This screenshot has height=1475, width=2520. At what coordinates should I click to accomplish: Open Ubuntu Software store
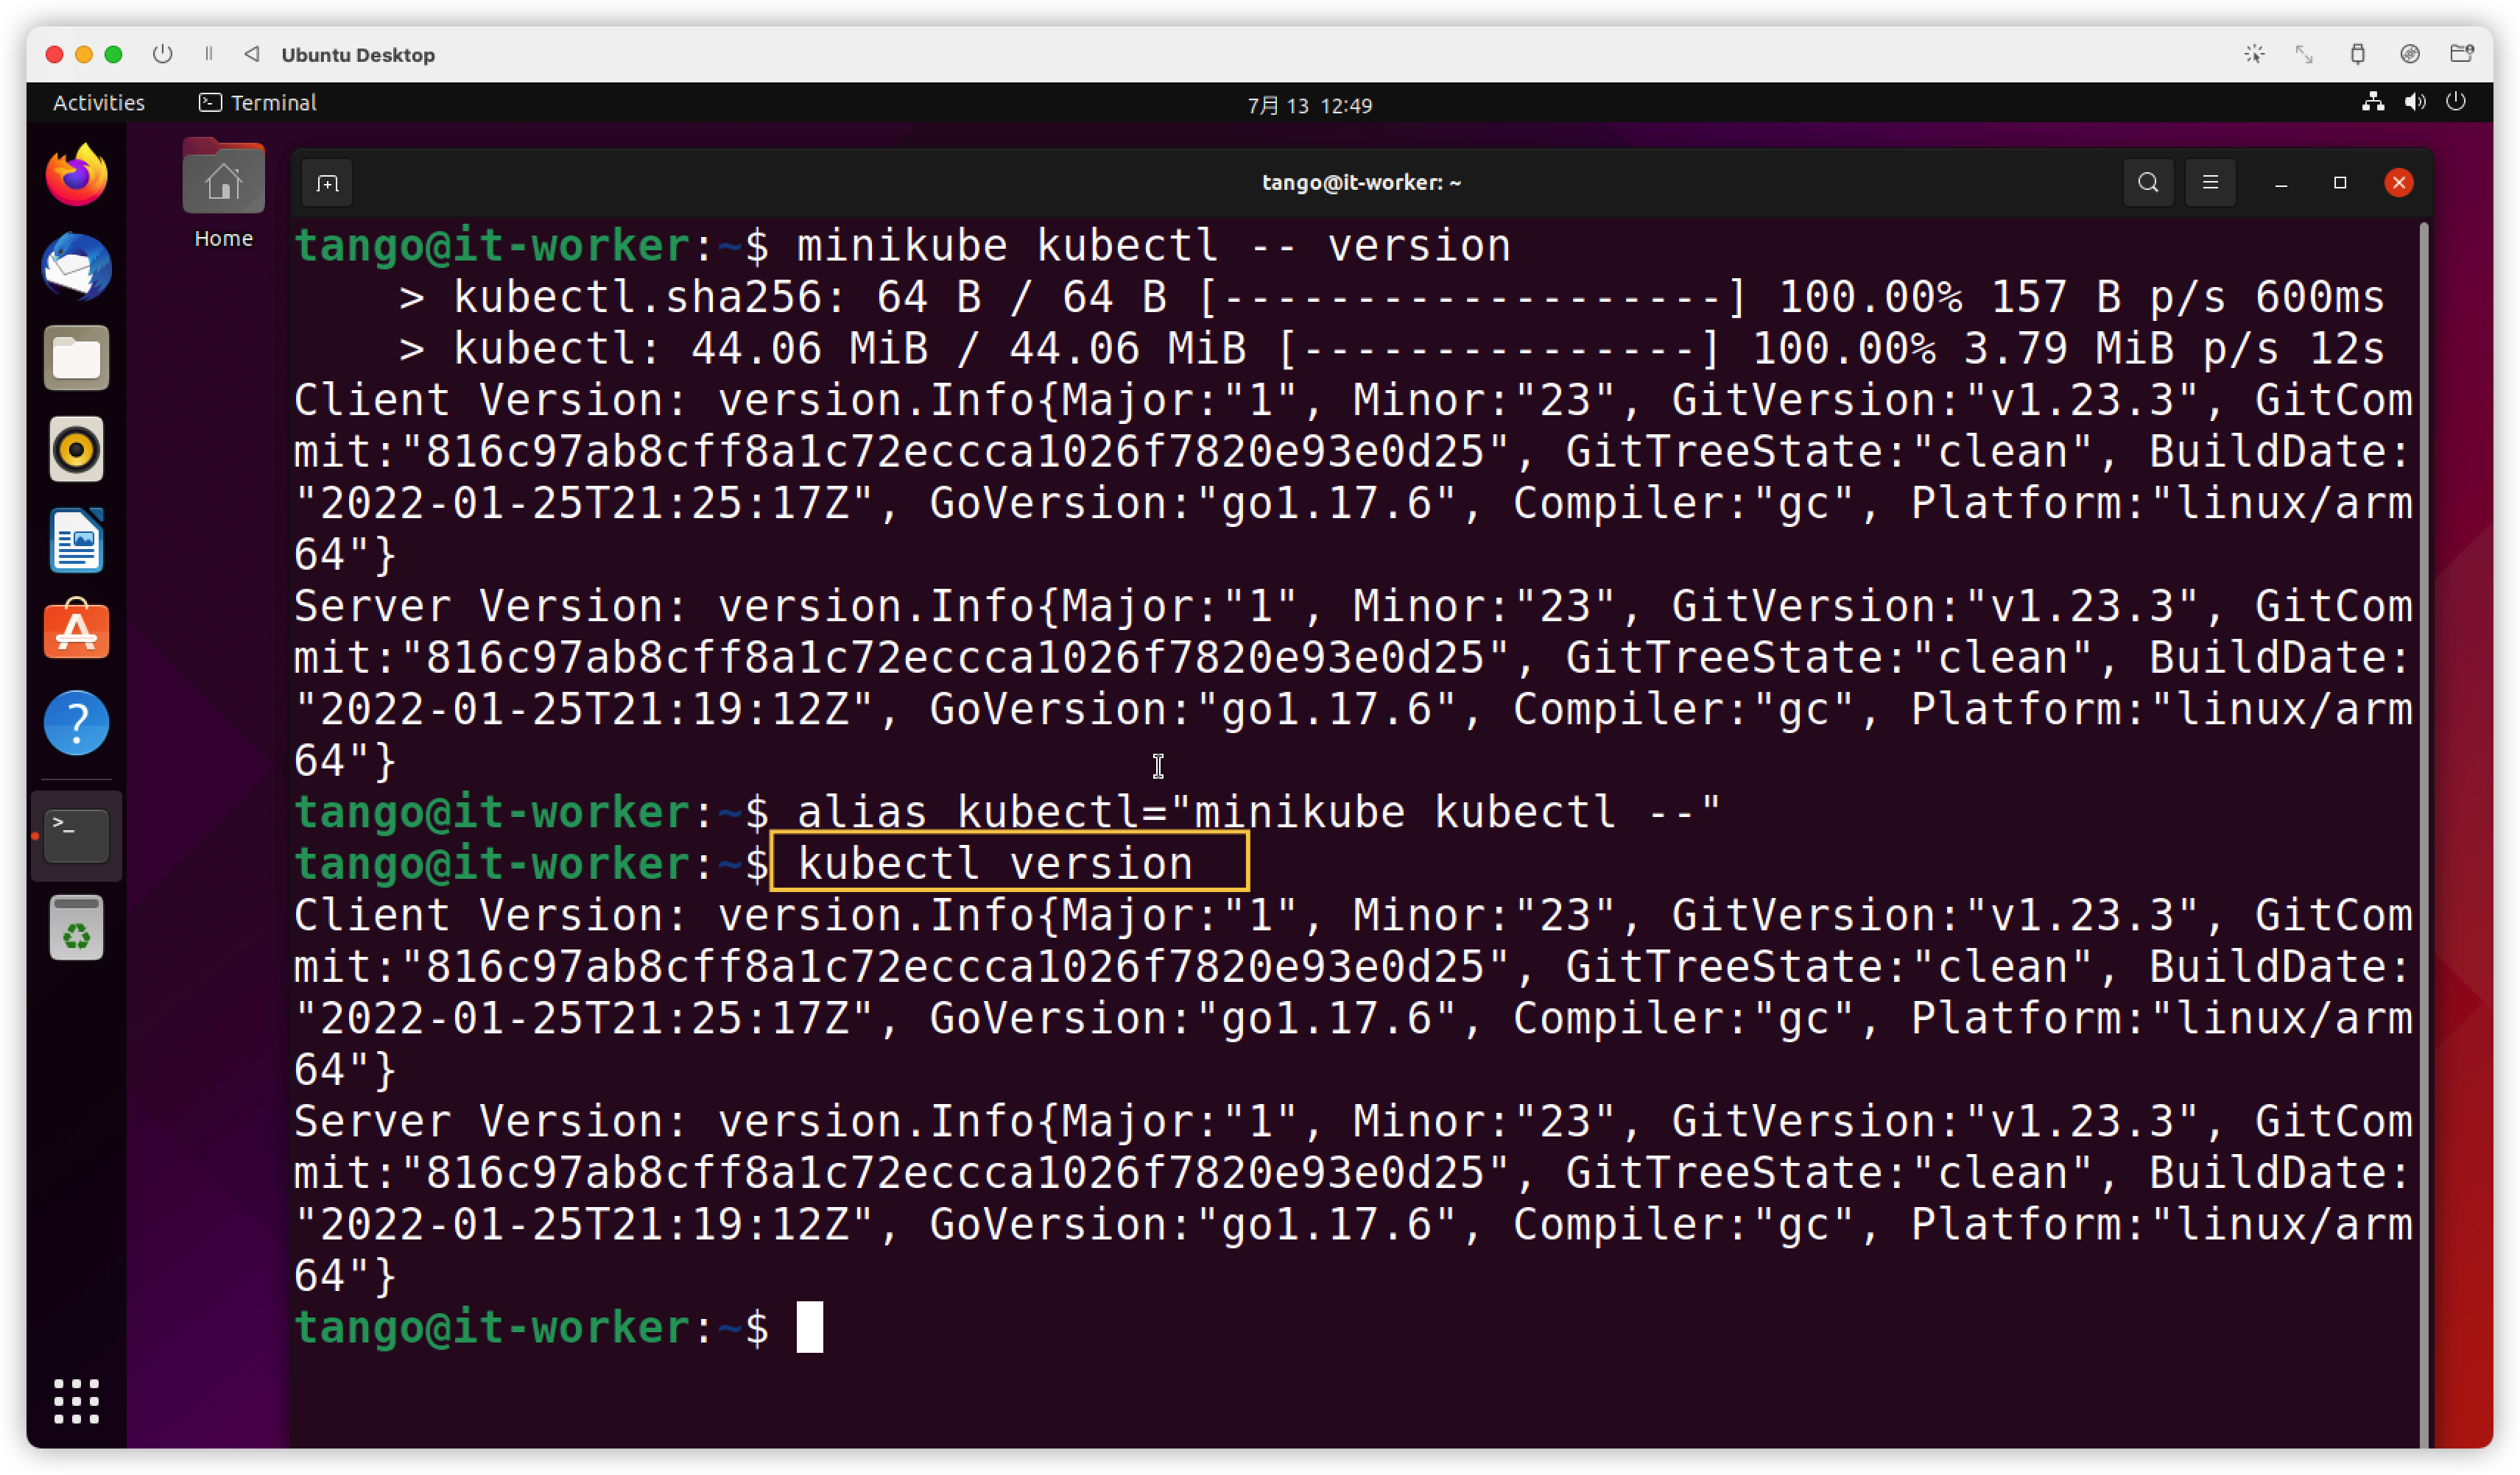pos(77,632)
